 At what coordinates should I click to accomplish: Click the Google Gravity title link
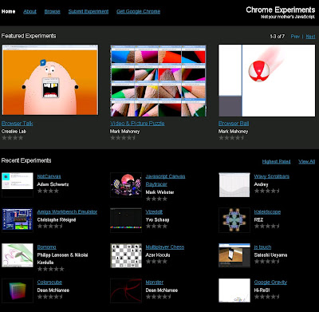click(270, 282)
